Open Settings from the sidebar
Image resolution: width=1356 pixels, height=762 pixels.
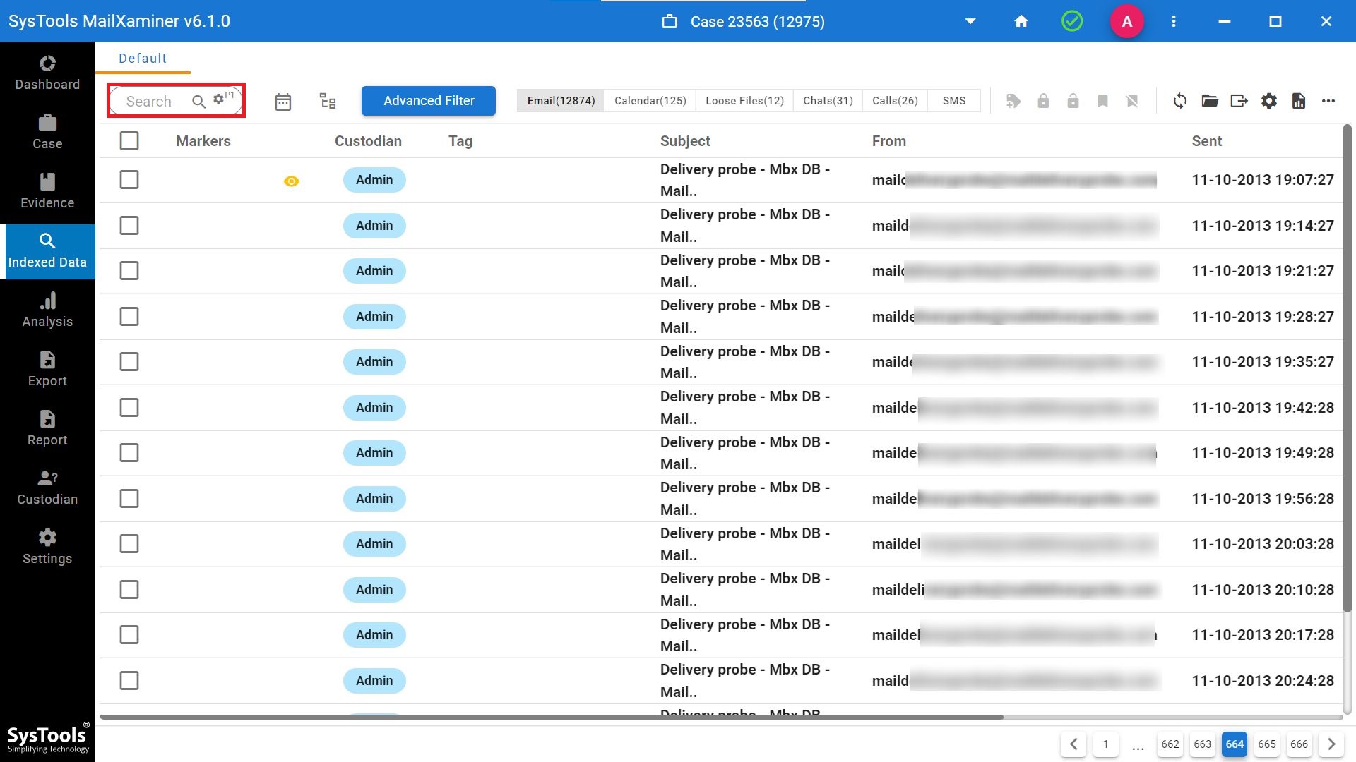[47, 548]
